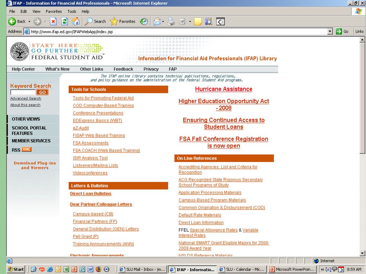The width and height of the screenshot is (366, 274).
Task: Open the Research books-and-magnifier icon
Action: pos(209,21)
